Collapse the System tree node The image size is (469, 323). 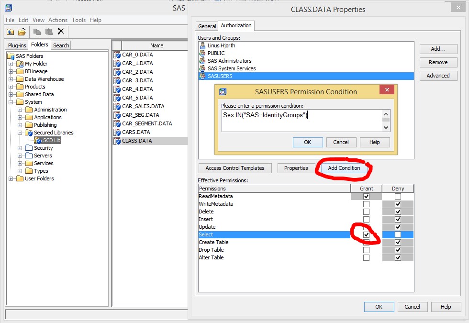tap(11, 102)
